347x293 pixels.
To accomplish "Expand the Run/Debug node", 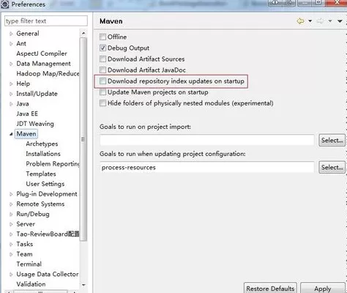I will tap(11, 214).
